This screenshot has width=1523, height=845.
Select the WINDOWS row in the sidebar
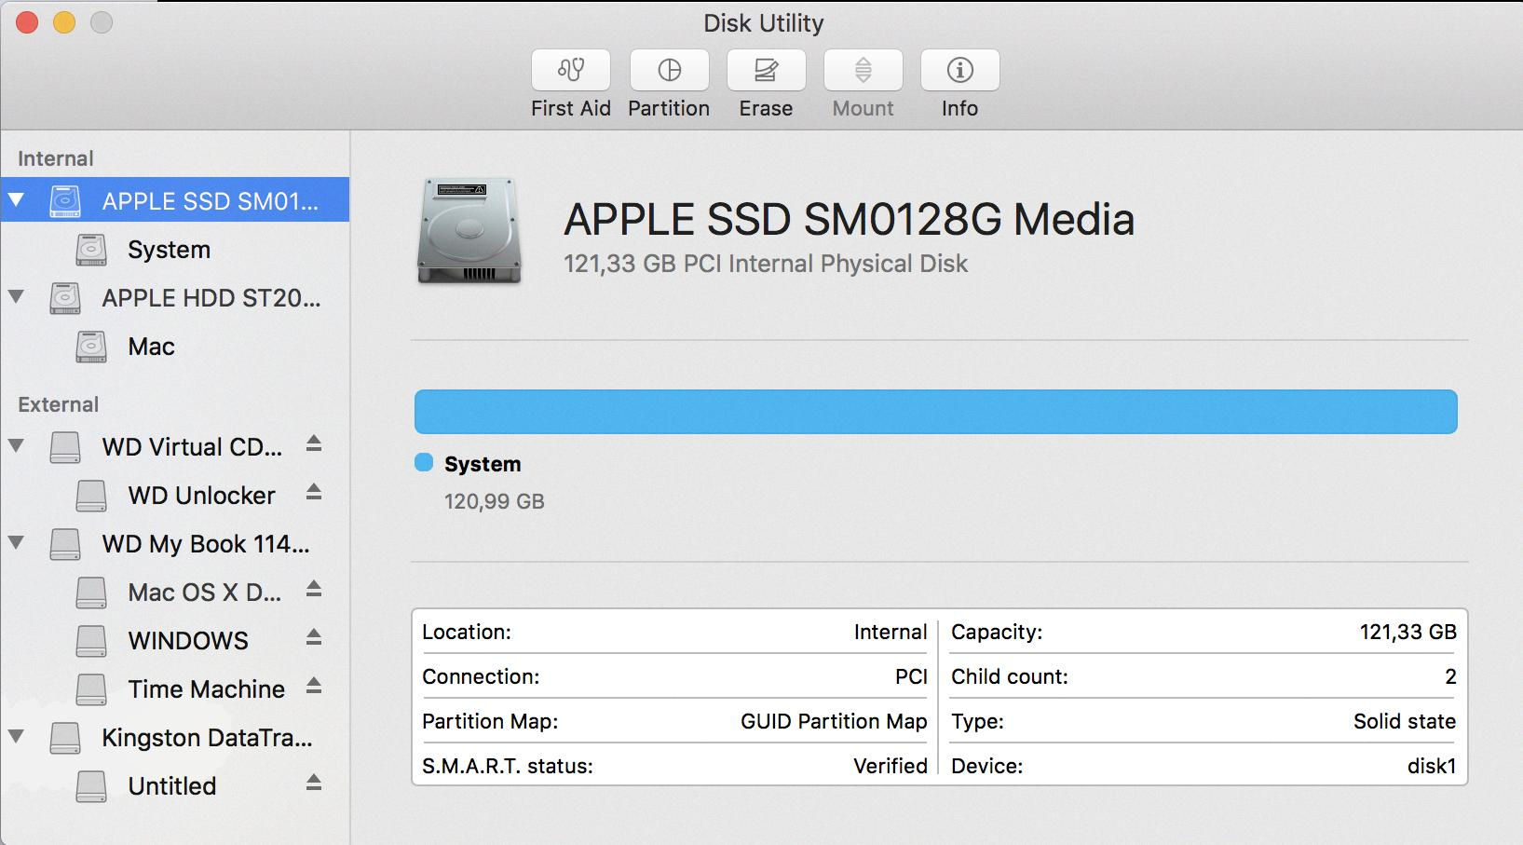(175, 641)
